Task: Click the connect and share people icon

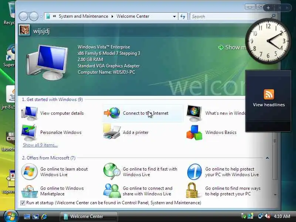Action: click(x=112, y=191)
